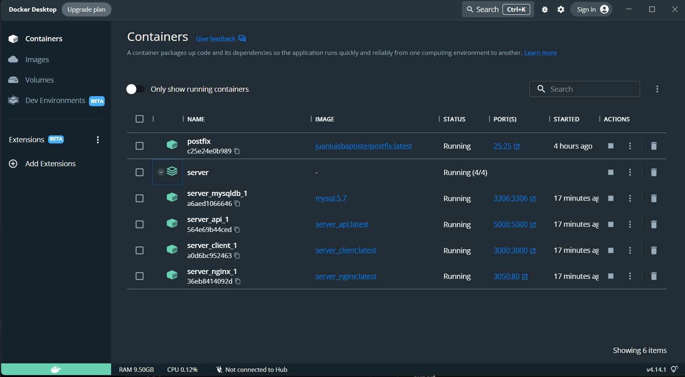Image resolution: width=685 pixels, height=377 pixels.
Task: Open Dev Environments in the sidebar
Action: click(x=56, y=101)
